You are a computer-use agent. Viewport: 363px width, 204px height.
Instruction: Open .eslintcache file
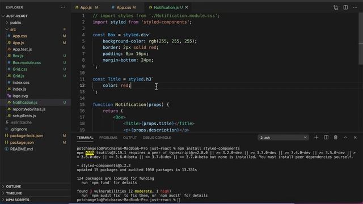(21, 122)
